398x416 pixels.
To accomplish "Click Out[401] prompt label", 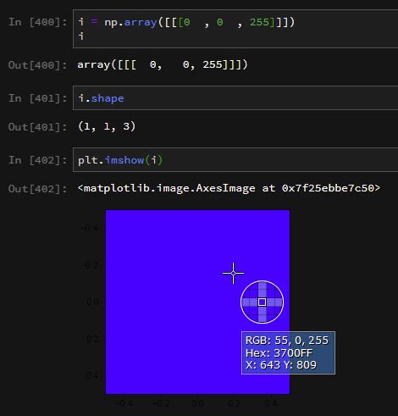I will (x=38, y=127).
